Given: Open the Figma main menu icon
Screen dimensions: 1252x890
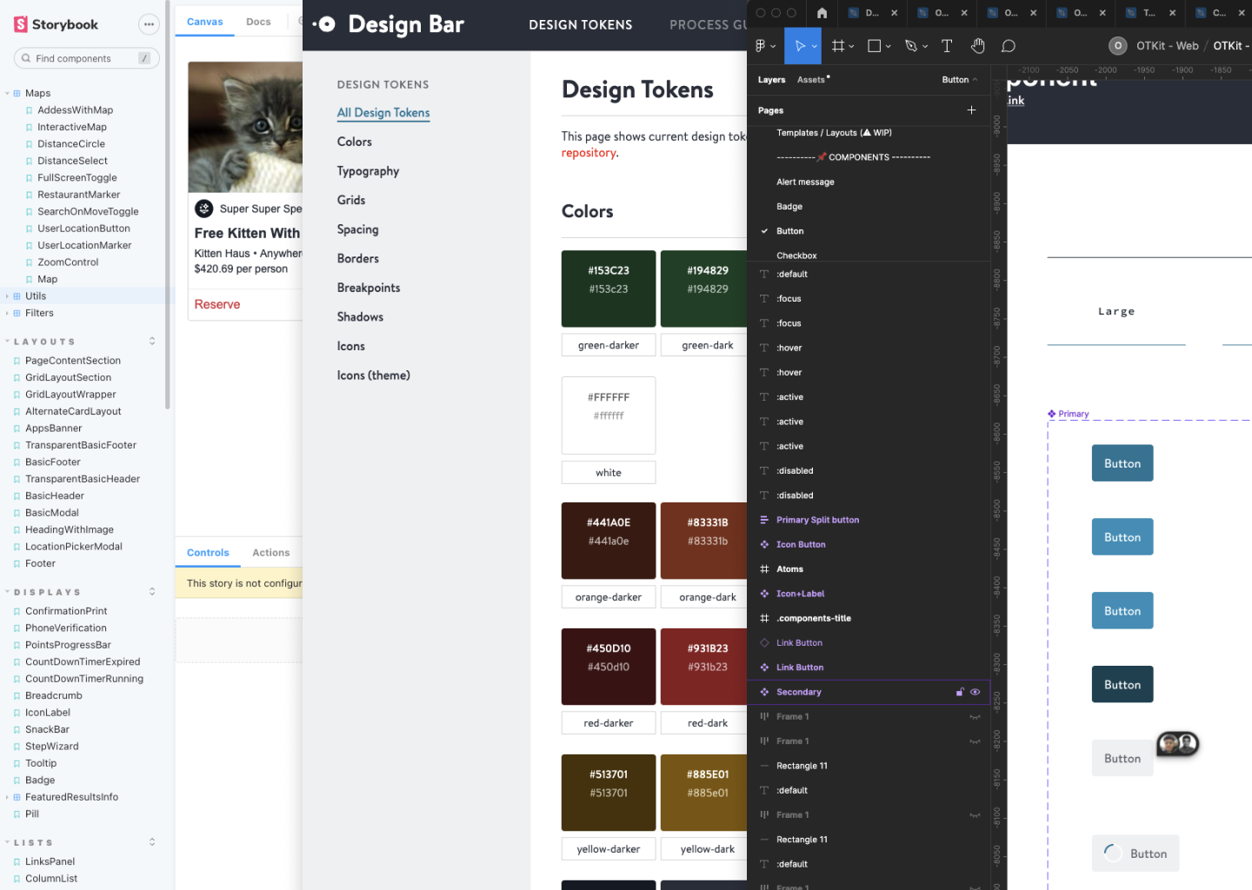Looking at the screenshot, I should point(762,46).
